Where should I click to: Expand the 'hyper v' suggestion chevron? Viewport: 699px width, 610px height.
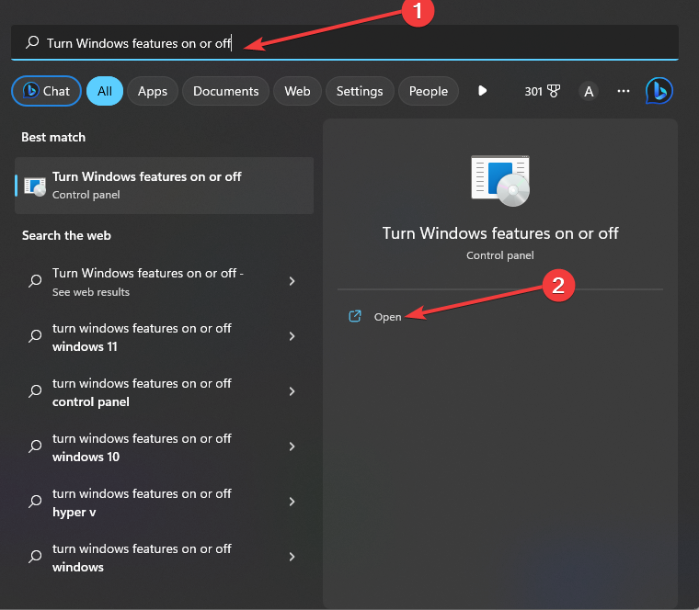pyautogui.click(x=292, y=502)
